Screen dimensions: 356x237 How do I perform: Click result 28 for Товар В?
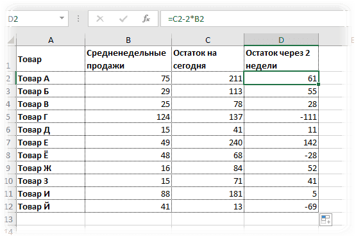click(282, 104)
